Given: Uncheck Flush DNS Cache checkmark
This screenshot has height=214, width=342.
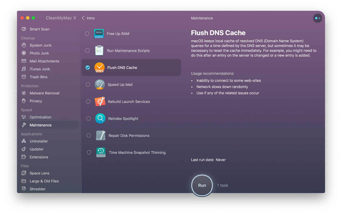Looking at the screenshot, I should point(88,68).
